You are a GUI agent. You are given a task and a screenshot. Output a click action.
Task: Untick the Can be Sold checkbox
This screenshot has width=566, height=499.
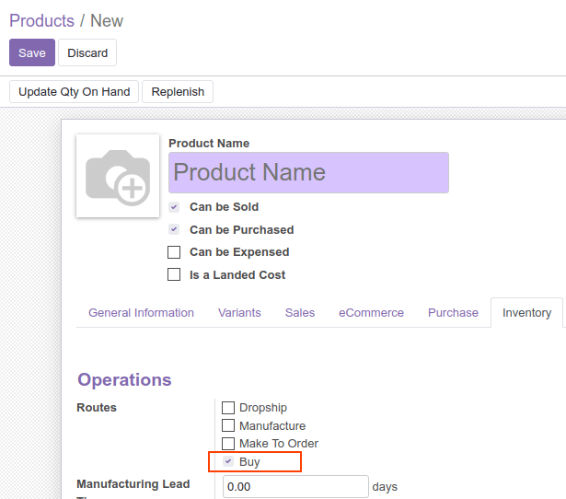(174, 207)
